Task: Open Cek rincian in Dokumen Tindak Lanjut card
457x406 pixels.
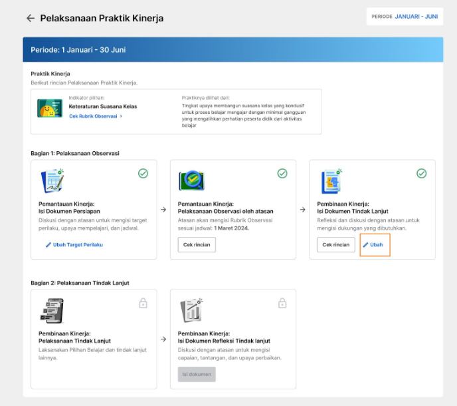Action: (x=336, y=245)
